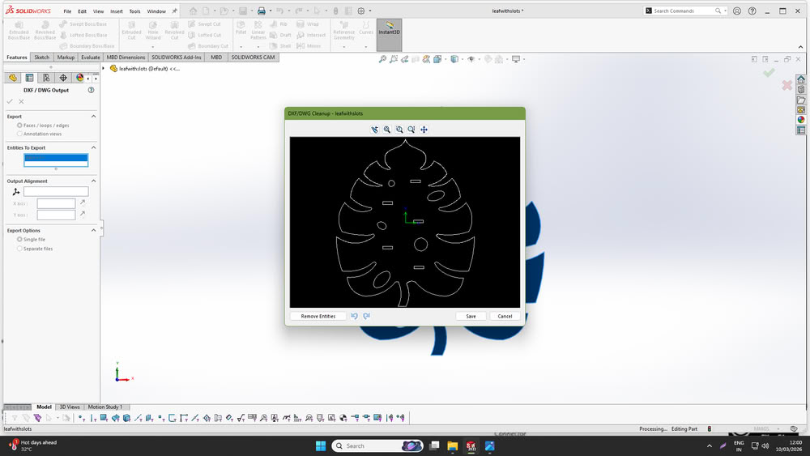Click Cancel in the DXF/DWG Cleanup dialog
810x456 pixels.
click(x=505, y=316)
